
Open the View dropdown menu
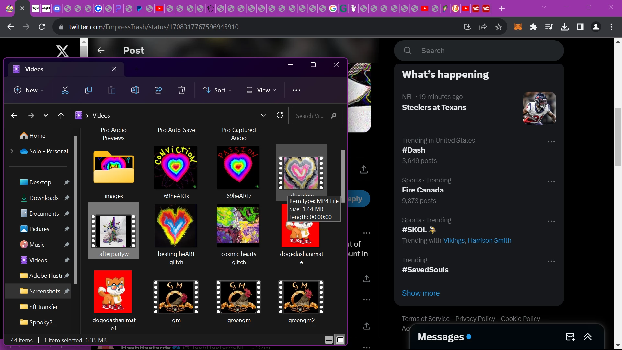pyautogui.click(x=261, y=90)
